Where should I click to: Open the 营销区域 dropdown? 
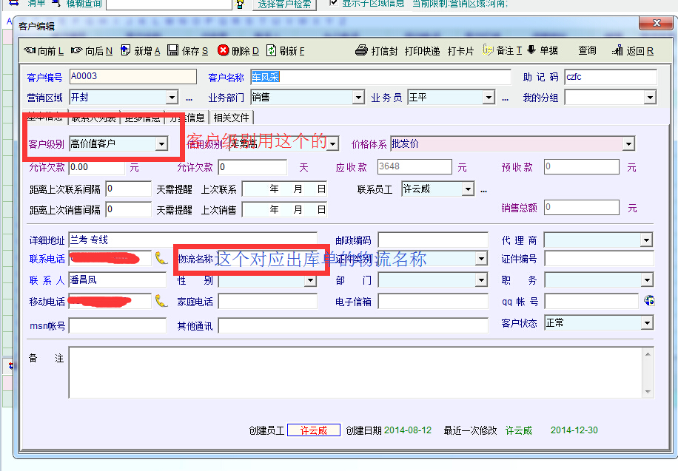coord(172,98)
